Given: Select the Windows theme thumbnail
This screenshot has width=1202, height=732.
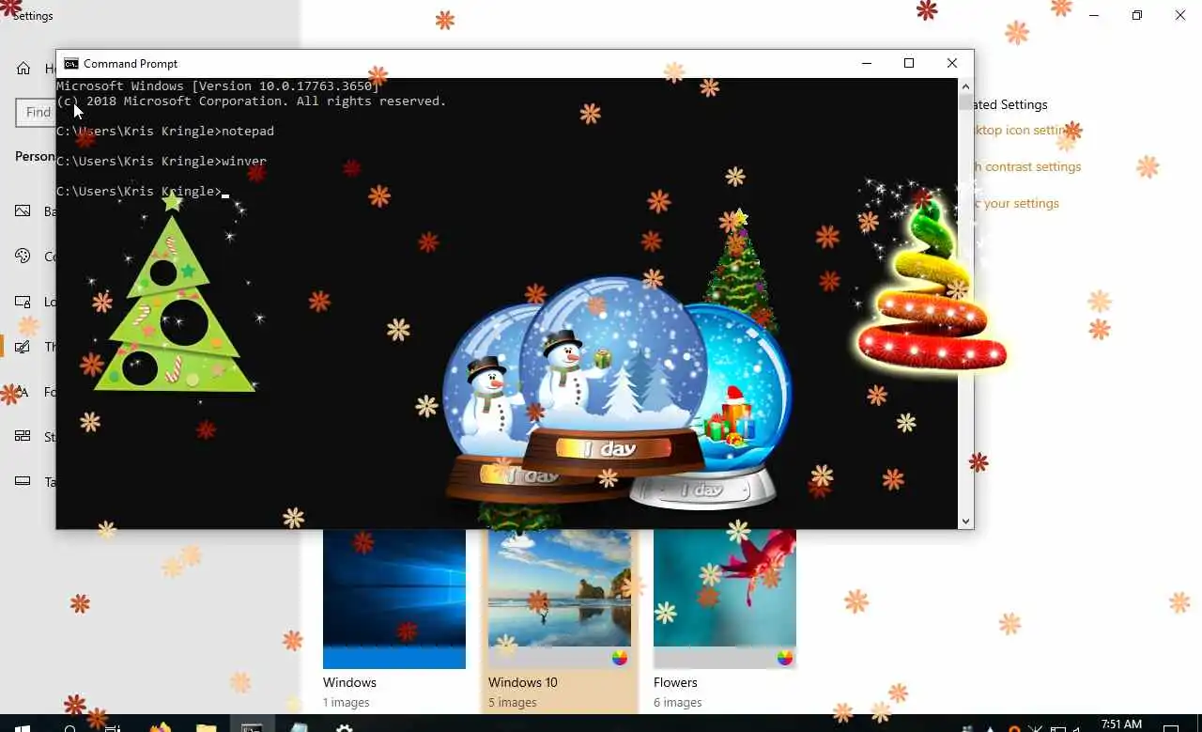Looking at the screenshot, I should (394, 599).
